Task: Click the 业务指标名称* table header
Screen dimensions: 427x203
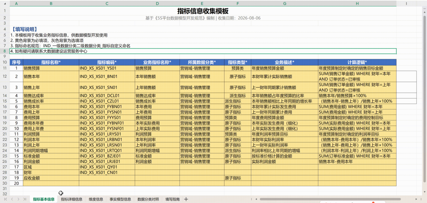Action: pyautogui.click(x=157, y=62)
